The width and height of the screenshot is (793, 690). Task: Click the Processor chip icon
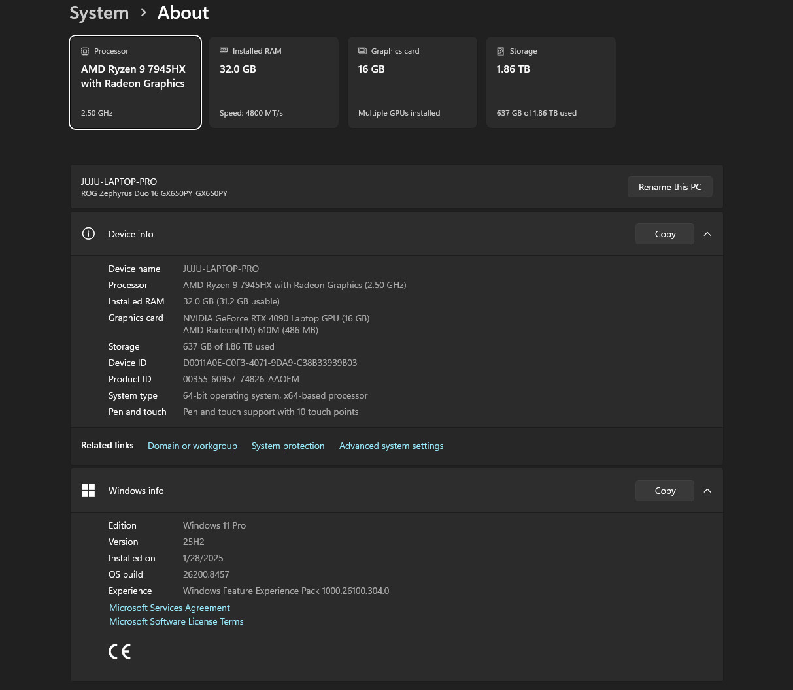click(85, 51)
